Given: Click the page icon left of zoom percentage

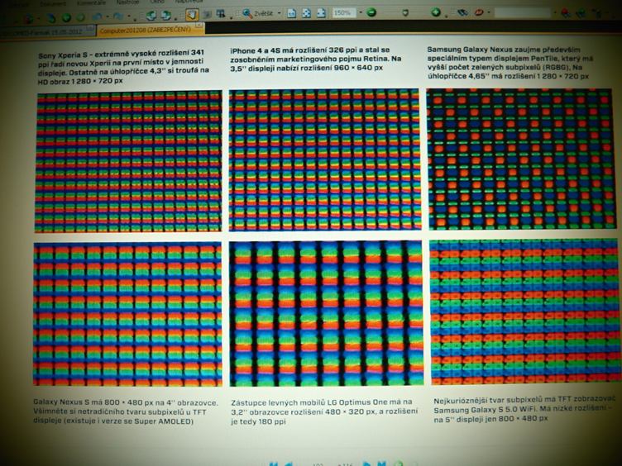Looking at the screenshot, I should pyautogui.click(x=321, y=14).
